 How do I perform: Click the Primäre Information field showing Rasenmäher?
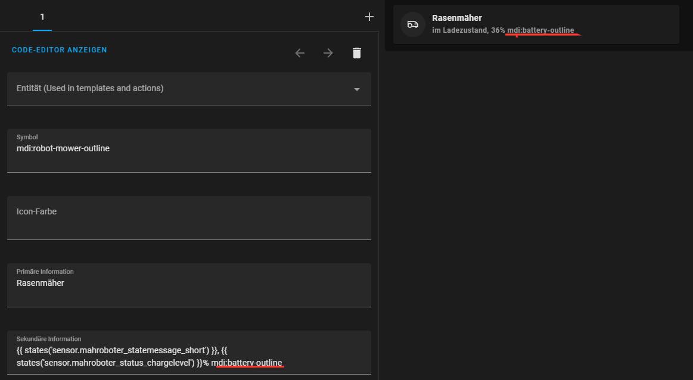189,282
